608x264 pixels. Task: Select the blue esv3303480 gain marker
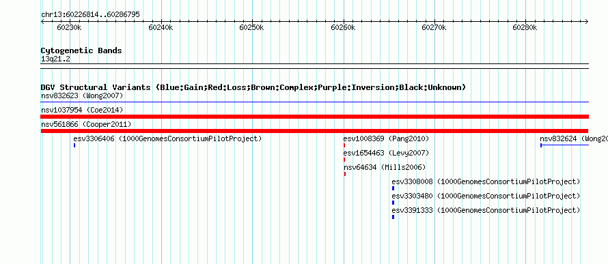pyautogui.click(x=393, y=203)
